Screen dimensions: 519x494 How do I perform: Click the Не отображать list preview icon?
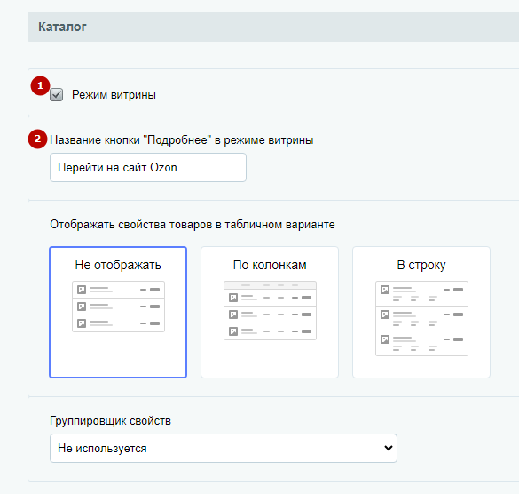click(x=118, y=307)
